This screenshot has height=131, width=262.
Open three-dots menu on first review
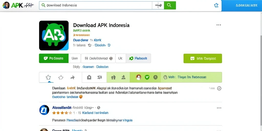219,108
